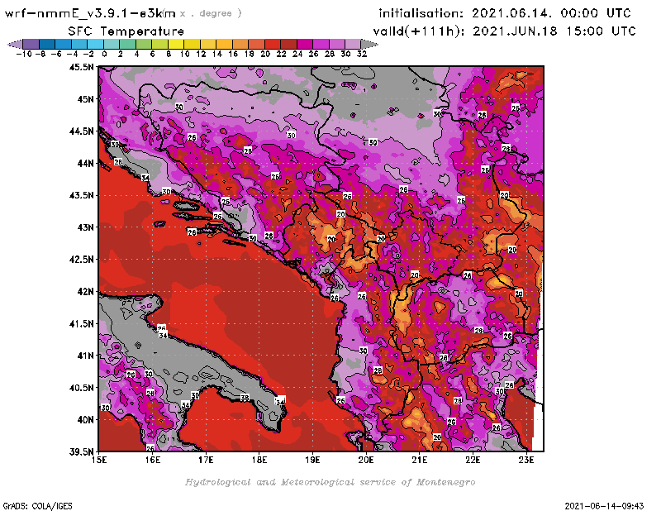Image resolution: width=661 pixels, height=511 pixels.
Task: Click the gray above-32 arrow on the colorbar
Action: point(369,44)
